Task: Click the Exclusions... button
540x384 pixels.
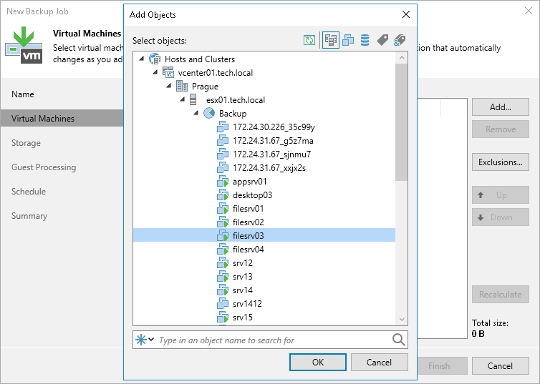Action: 501,162
